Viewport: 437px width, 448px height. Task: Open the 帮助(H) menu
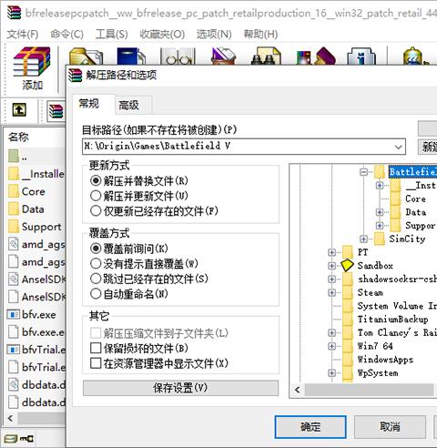pyautogui.click(x=260, y=34)
